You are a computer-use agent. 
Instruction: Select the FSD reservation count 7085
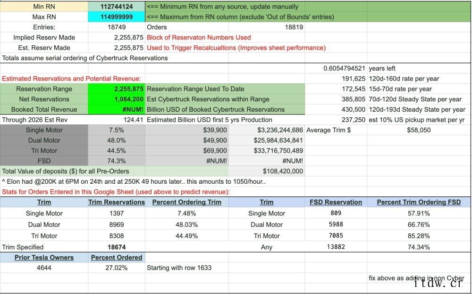(x=336, y=236)
